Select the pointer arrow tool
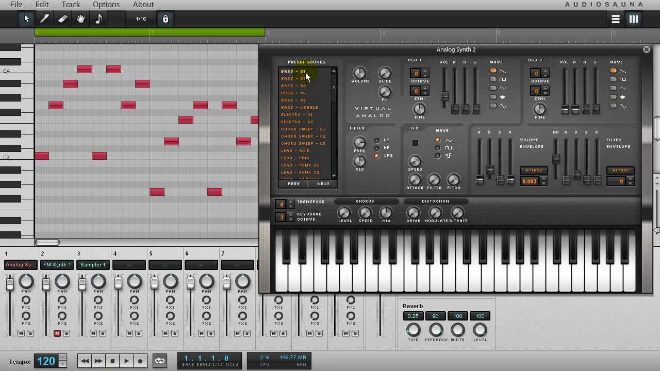Viewport: 660px width, 371px height. pyautogui.click(x=26, y=19)
